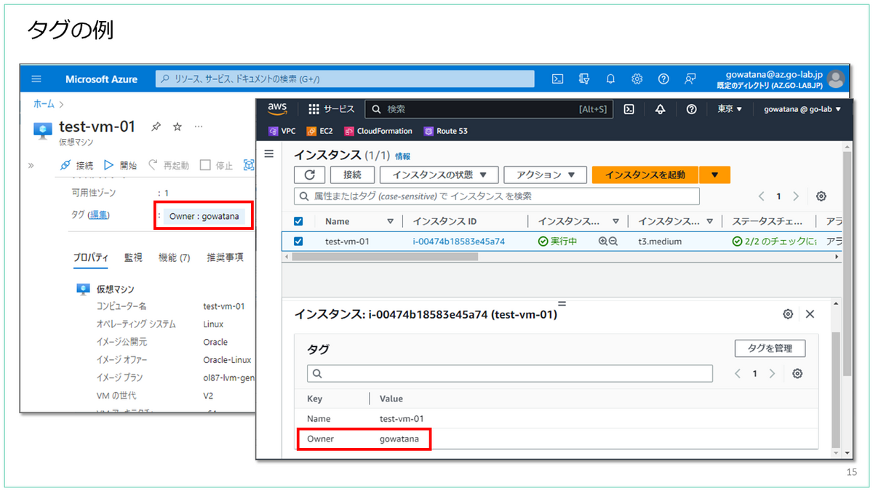Select the 機能 (7) tab in Azure

pyautogui.click(x=174, y=258)
